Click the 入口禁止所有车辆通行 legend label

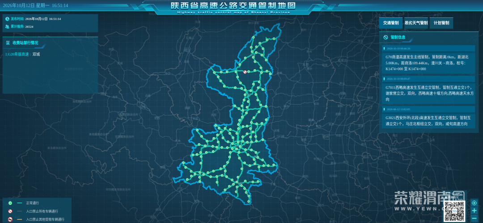point(42,211)
